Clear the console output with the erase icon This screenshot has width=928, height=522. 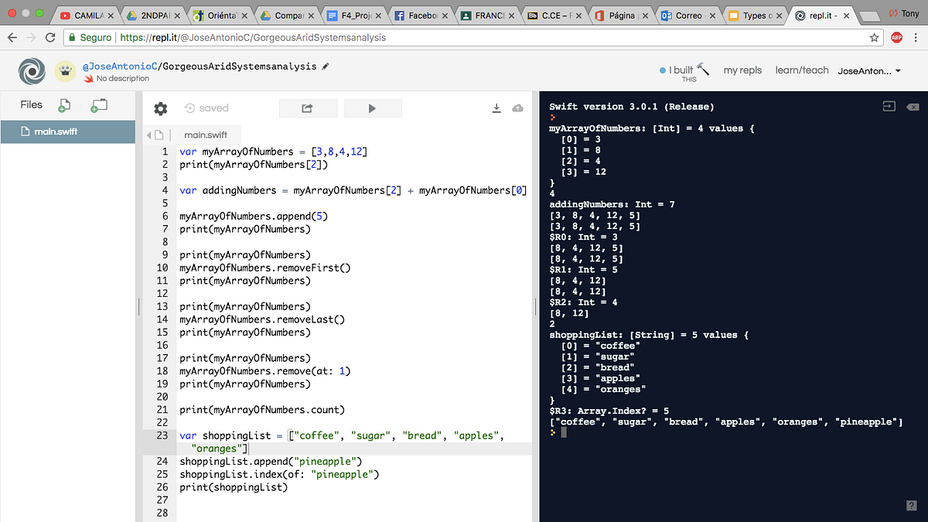[913, 106]
